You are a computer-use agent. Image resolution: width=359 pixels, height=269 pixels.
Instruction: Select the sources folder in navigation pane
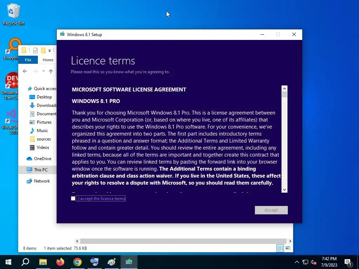click(x=40, y=139)
